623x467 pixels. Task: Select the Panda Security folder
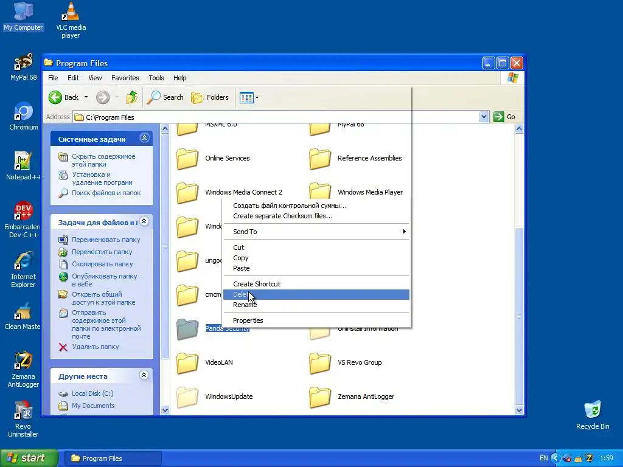click(x=212, y=329)
